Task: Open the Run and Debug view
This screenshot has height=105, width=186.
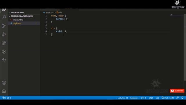Action: (4, 34)
